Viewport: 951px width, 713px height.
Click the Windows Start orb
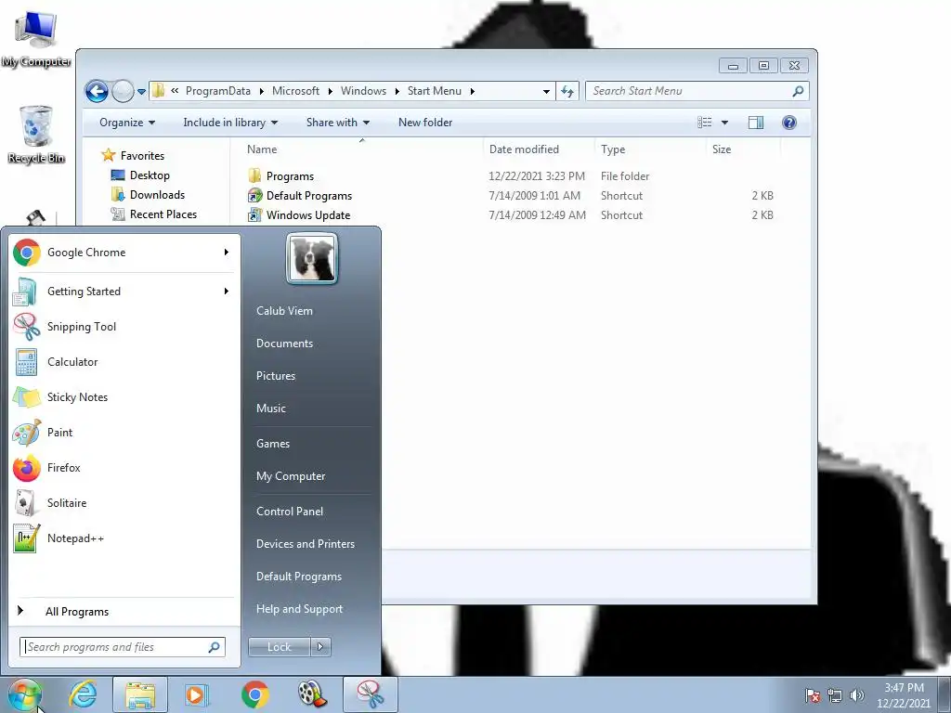coord(24,694)
